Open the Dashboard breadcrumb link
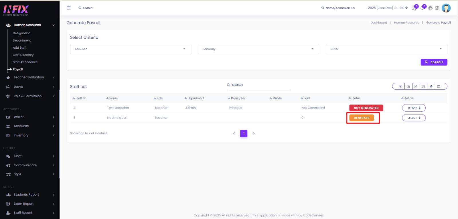The width and height of the screenshot is (458, 219). pyautogui.click(x=379, y=23)
